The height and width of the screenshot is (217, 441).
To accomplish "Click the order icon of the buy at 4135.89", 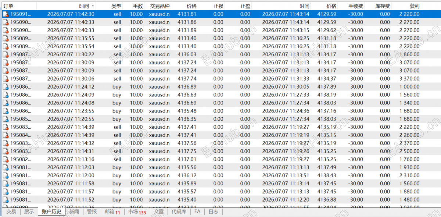I will point(6,184).
